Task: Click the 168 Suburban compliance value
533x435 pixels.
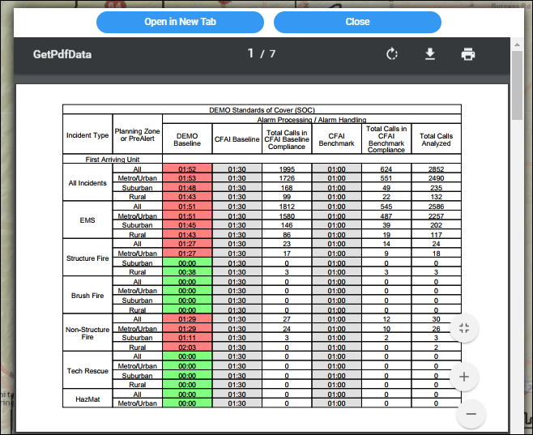Action: click(287, 188)
